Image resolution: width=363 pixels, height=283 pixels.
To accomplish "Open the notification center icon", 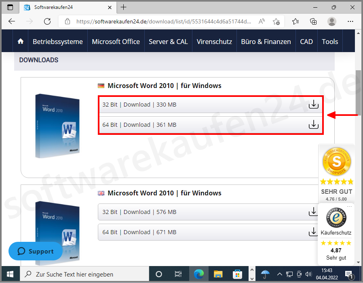I will coord(349,275).
